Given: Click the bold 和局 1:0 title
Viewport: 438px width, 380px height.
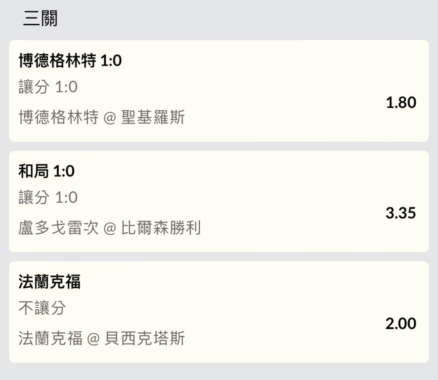Looking at the screenshot, I should click(46, 171).
